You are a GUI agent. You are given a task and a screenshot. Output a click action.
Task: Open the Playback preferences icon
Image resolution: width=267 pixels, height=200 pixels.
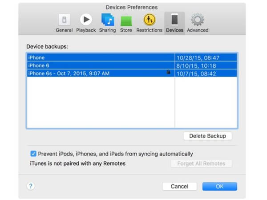(x=86, y=20)
